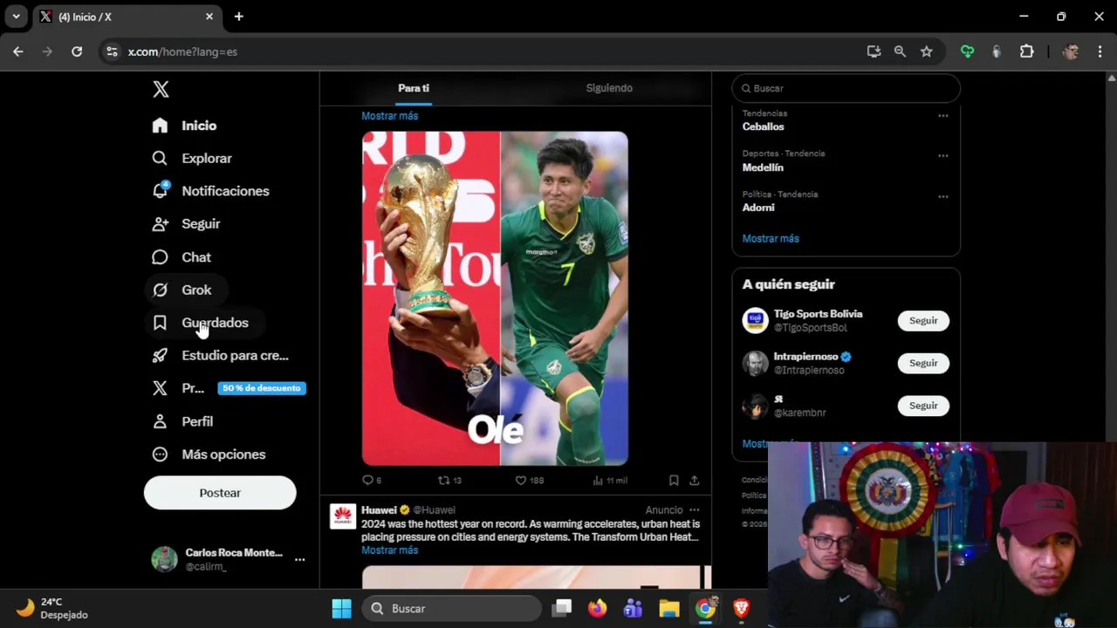The height and width of the screenshot is (628, 1117).
Task: Open Chrome tab search dropdown
Action: pyautogui.click(x=16, y=17)
